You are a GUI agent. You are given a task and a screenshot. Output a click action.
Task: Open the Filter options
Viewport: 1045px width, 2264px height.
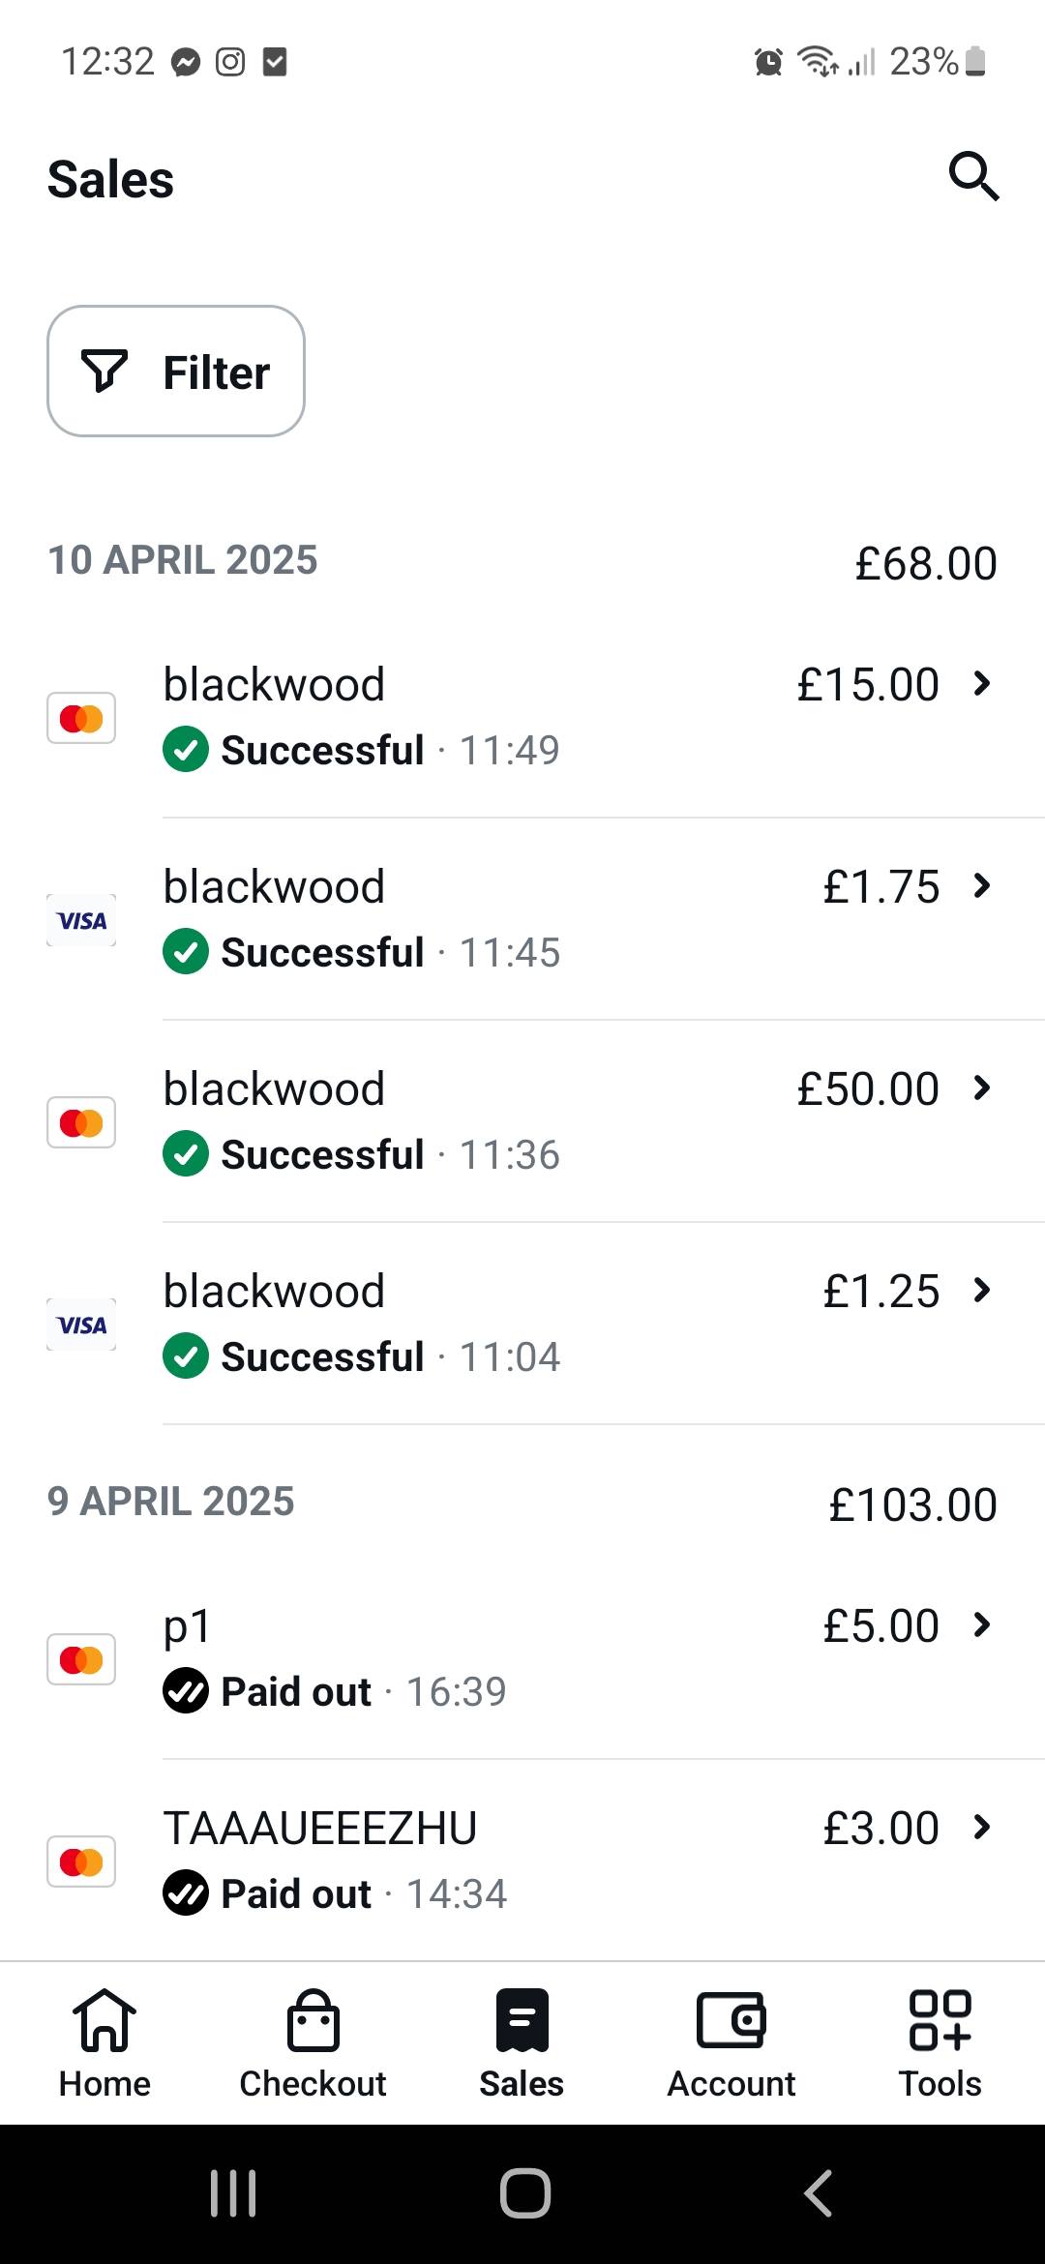point(176,372)
